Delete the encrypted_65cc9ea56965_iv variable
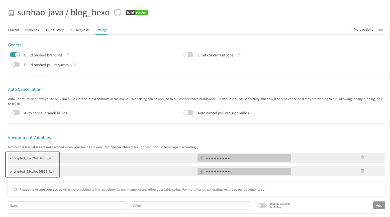This screenshot has height=217, width=390. [362, 158]
